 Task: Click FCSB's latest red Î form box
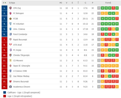(117, 19)
